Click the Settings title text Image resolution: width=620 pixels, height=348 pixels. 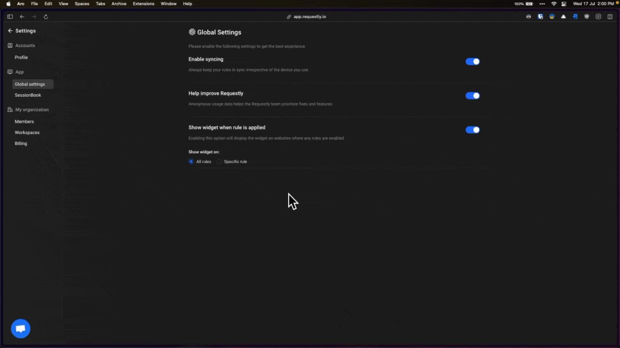[x=26, y=31]
